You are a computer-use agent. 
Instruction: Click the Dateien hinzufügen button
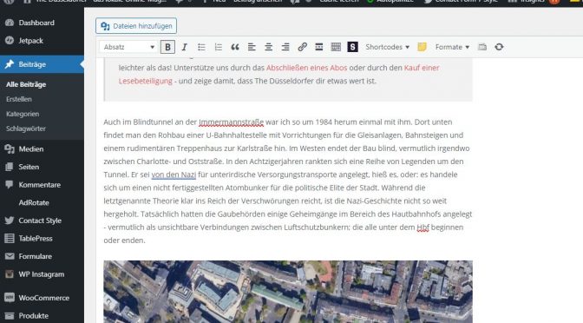pos(136,26)
